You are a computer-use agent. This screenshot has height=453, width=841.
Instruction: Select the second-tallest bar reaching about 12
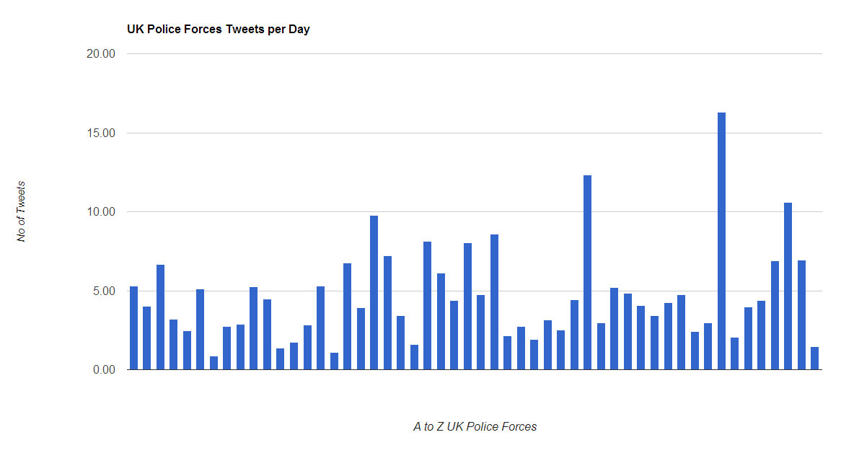click(587, 273)
